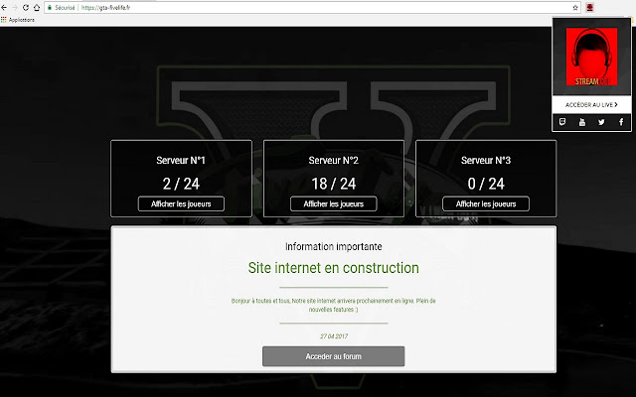Open the YouTube icon in the stream widget
This screenshot has width=636, height=397.
click(582, 122)
